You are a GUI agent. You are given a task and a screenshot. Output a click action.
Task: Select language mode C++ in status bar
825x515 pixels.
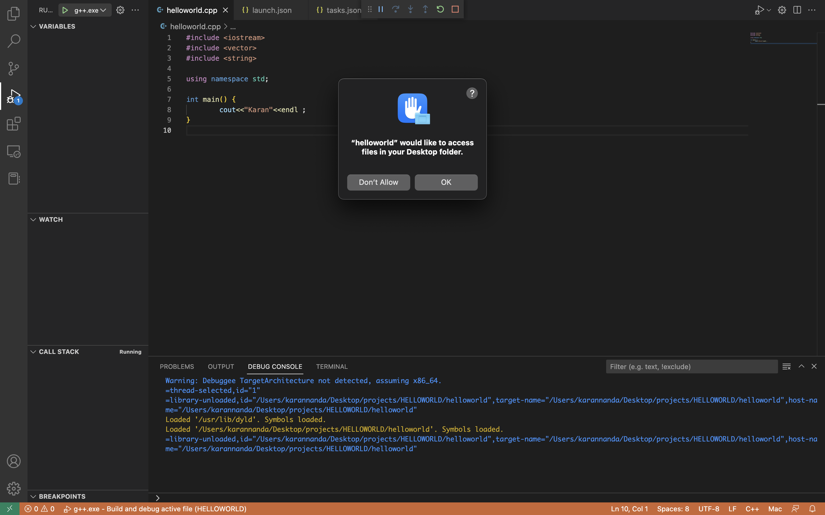click(752, 509)
